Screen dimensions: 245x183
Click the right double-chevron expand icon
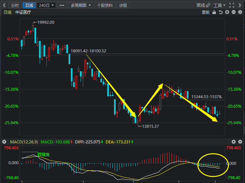click(240, 5)
